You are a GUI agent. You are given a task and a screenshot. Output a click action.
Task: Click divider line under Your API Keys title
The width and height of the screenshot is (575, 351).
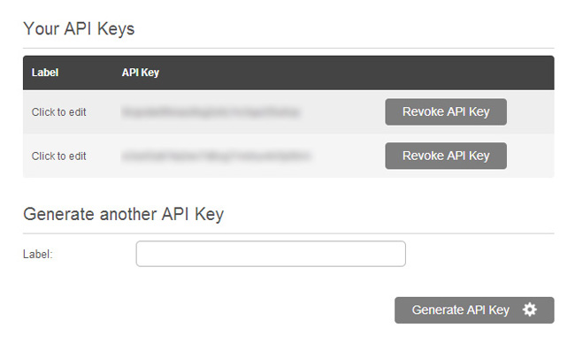tap(288, 48)
